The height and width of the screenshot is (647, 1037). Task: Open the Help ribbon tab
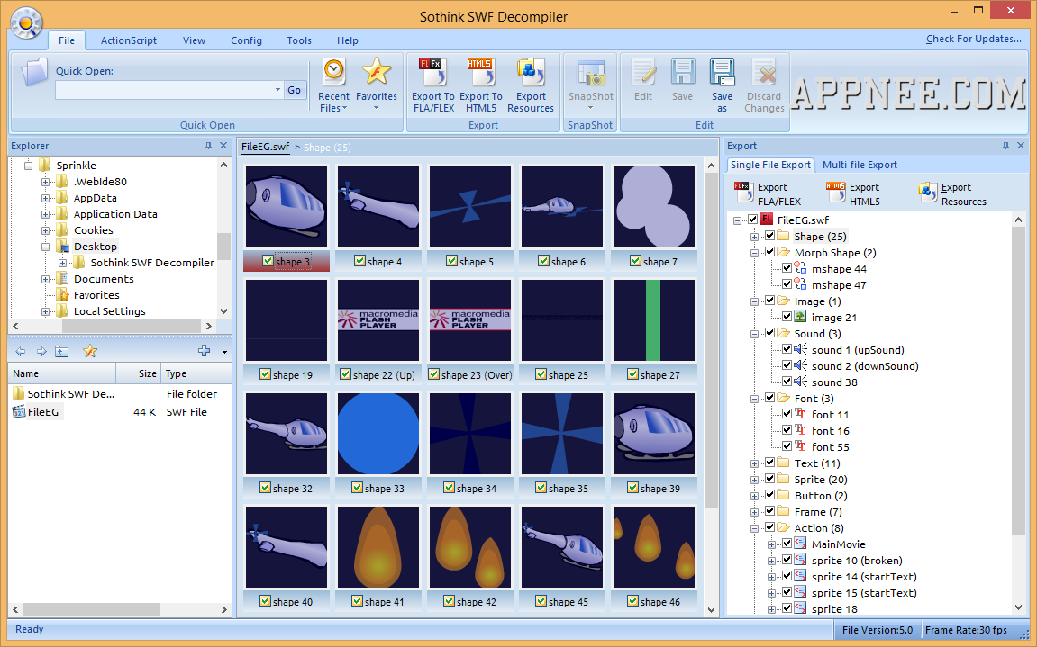pos(347,40)
